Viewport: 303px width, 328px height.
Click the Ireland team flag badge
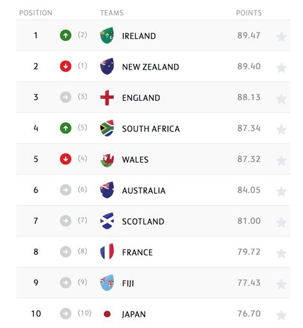coord(107,36)
